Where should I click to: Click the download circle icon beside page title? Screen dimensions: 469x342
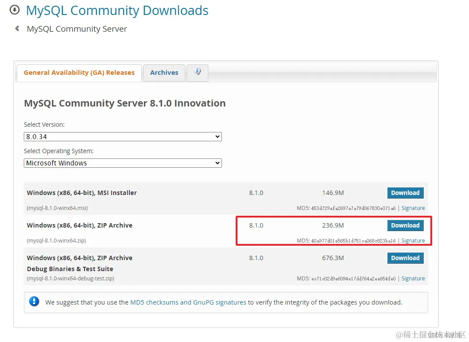pos(15,10)
